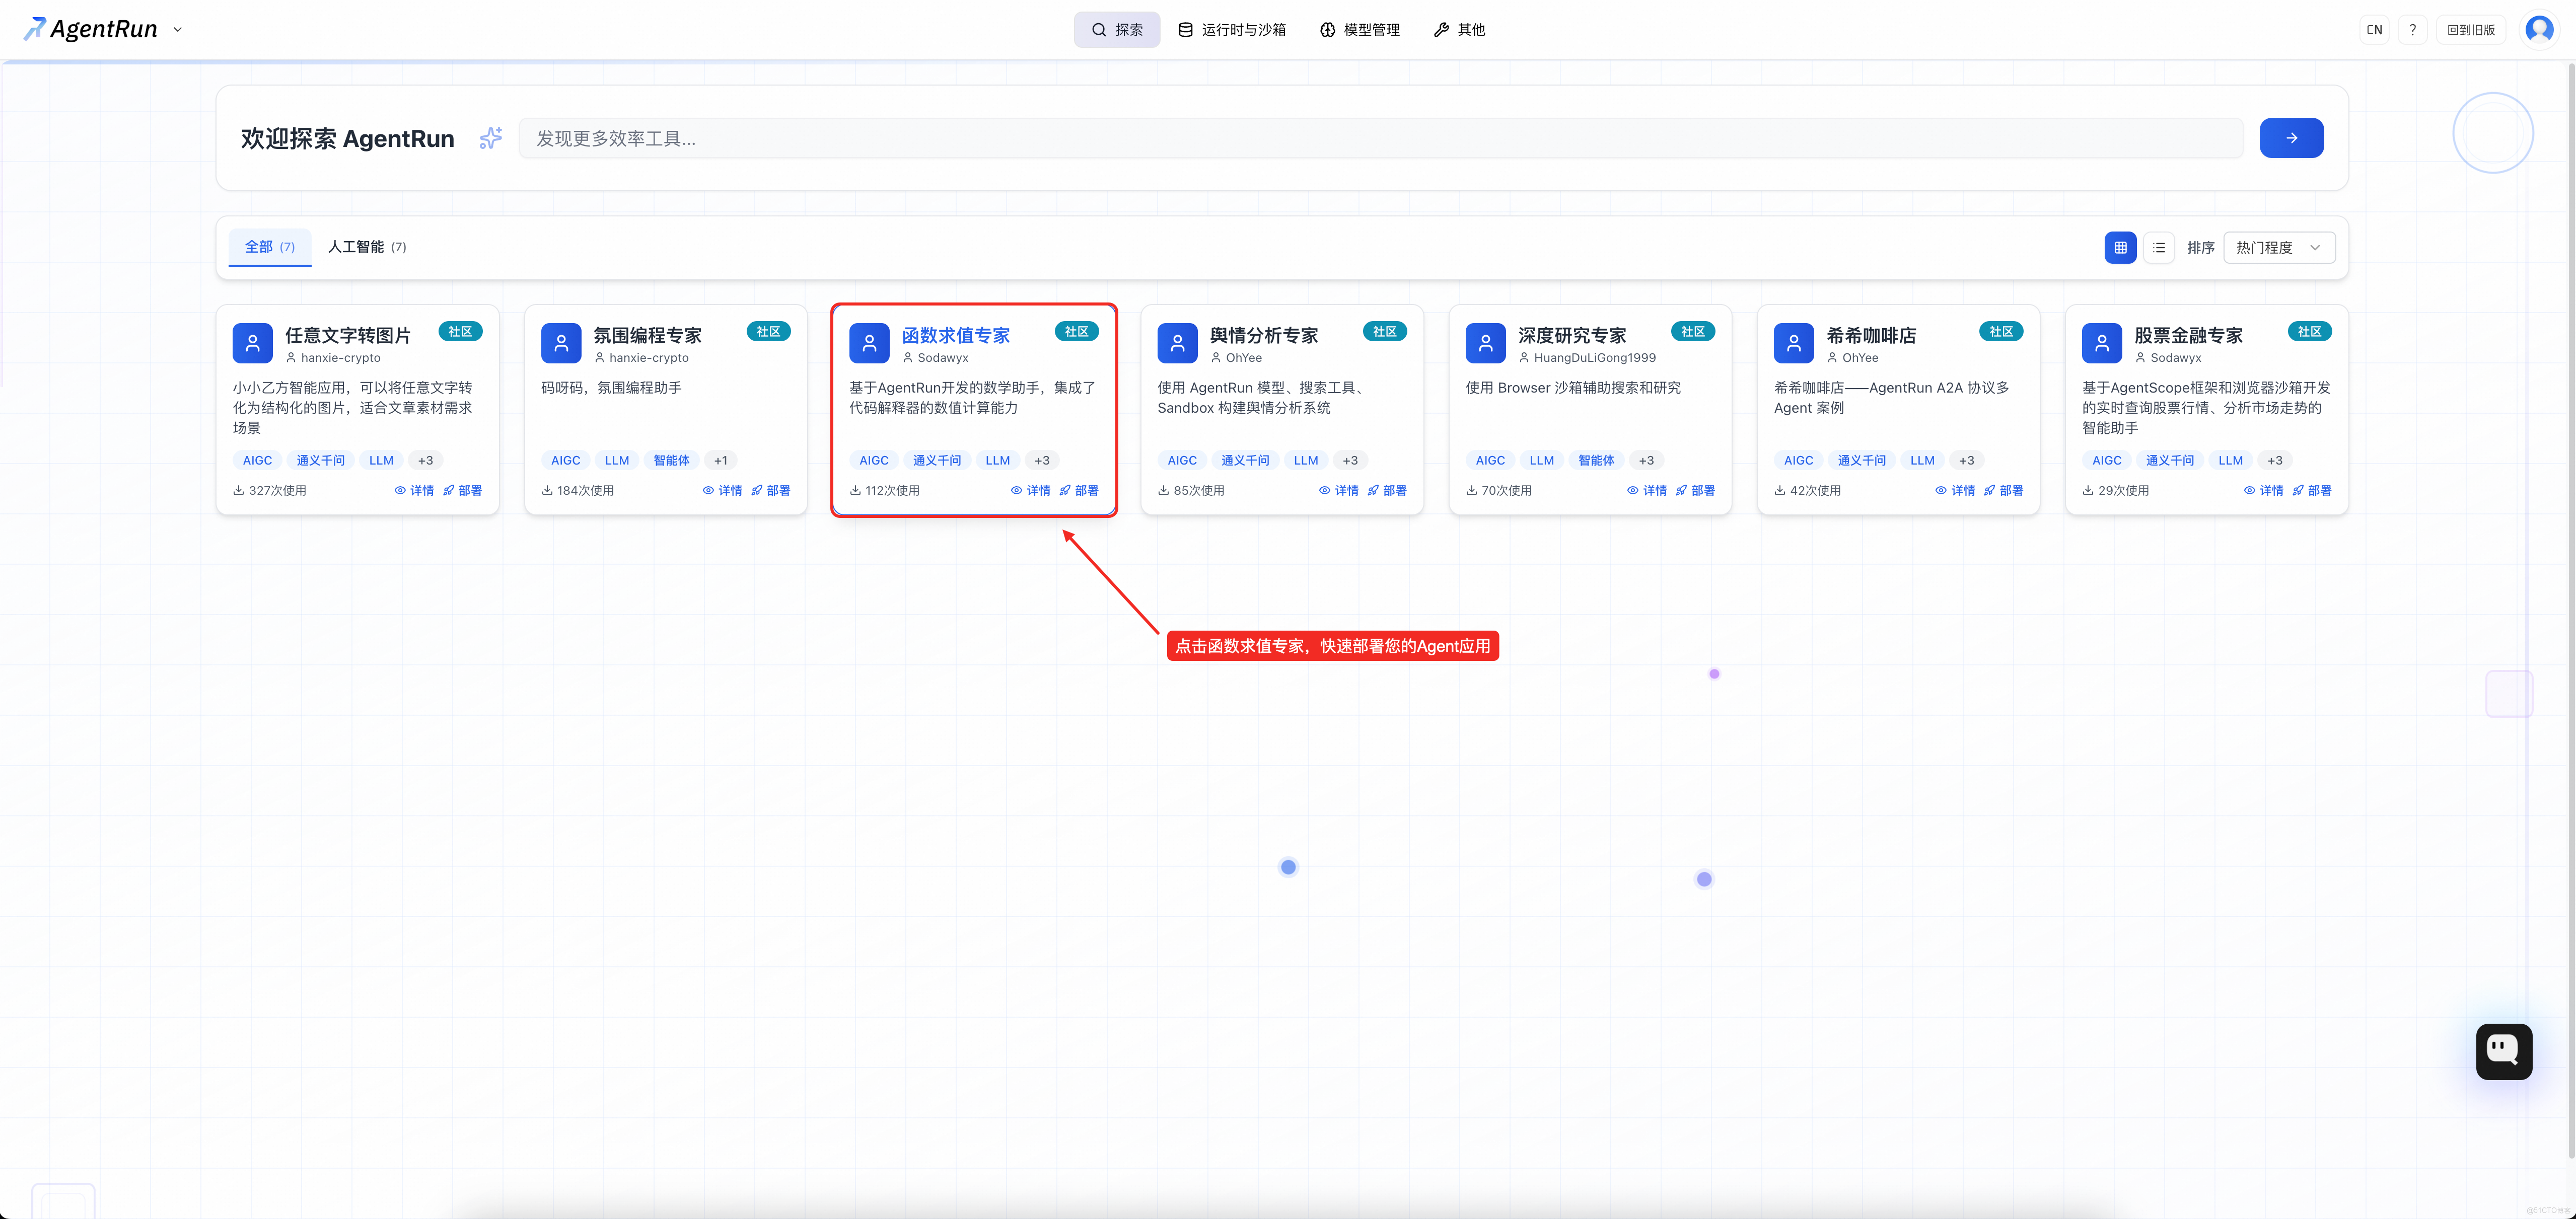Viewport: 2576px width, 1219px height.
Task: Click the help question mark icon
Action: pos(2412,30)
